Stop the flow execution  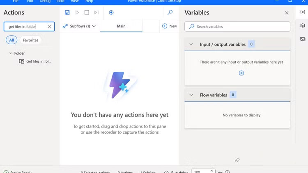coord(87,13)
